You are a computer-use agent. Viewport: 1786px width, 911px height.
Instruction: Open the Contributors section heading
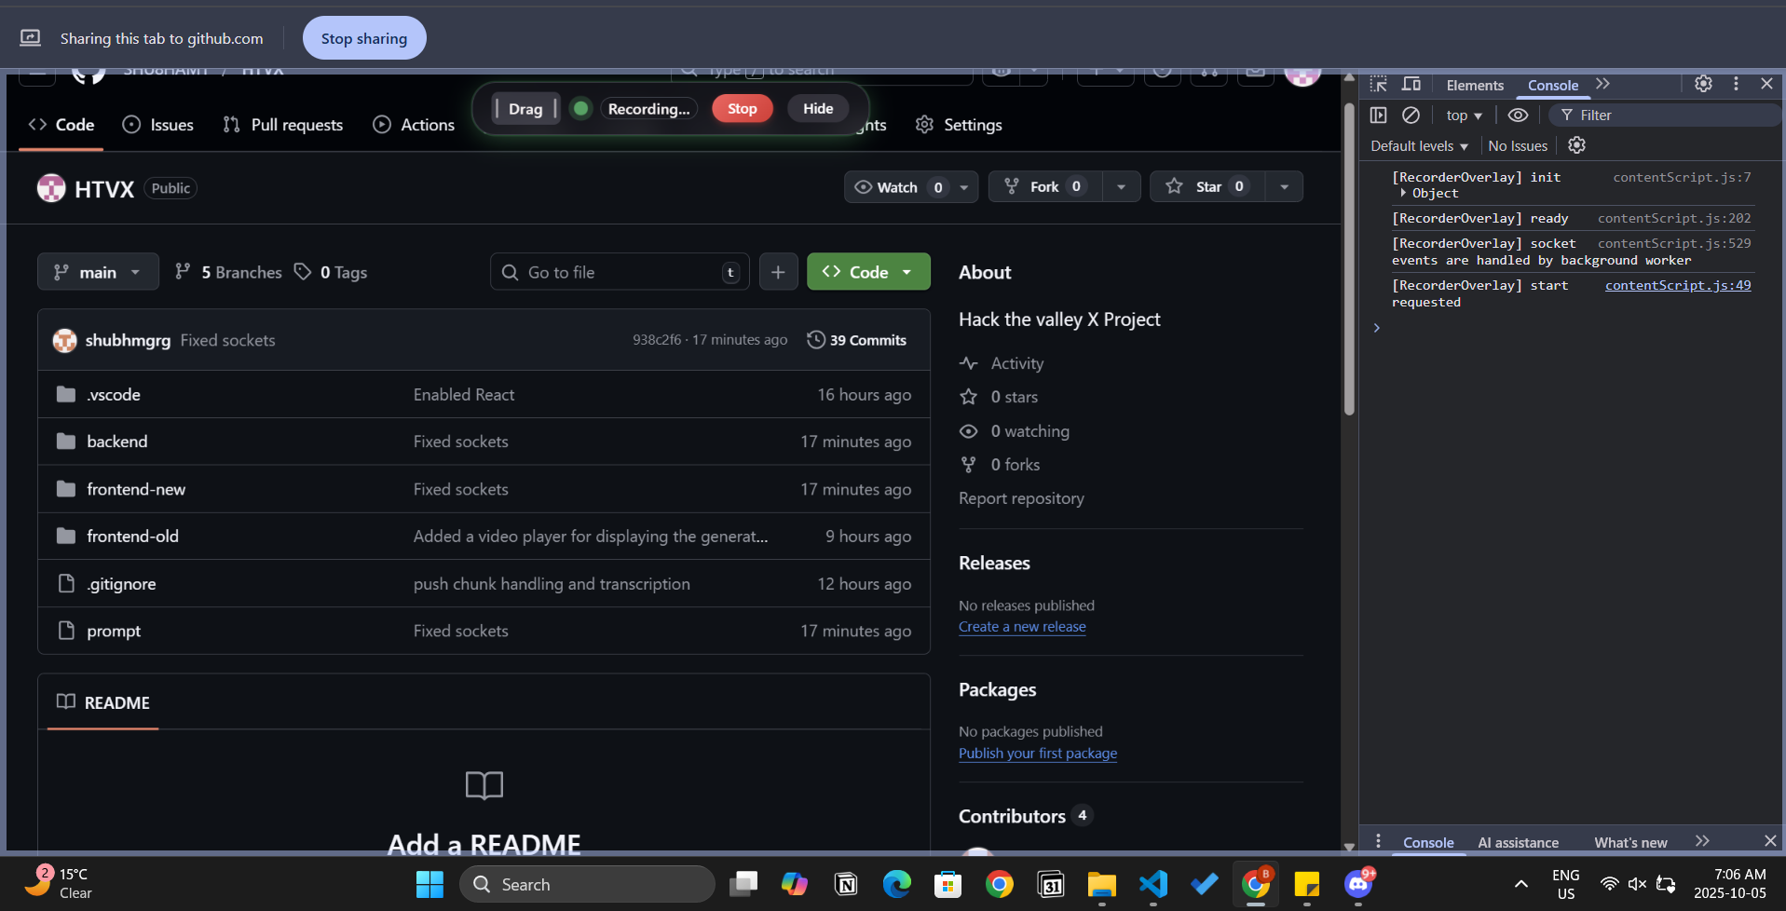(x=1012, y=817)
